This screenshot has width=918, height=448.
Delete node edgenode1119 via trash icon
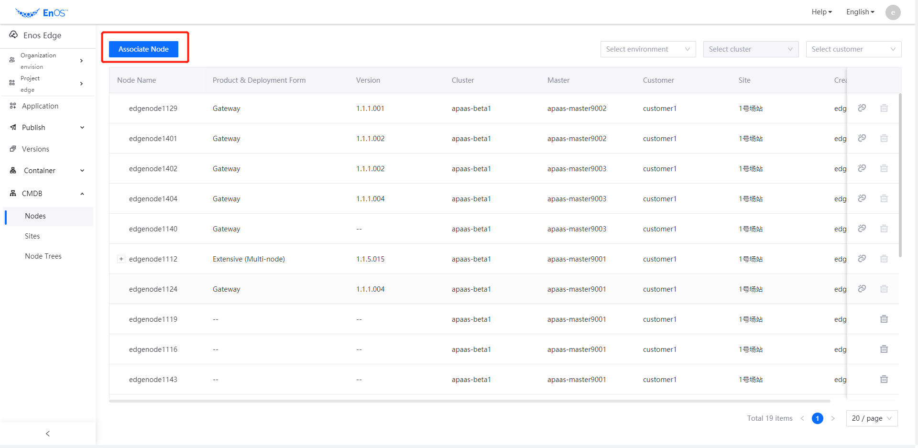pos(884,319)
